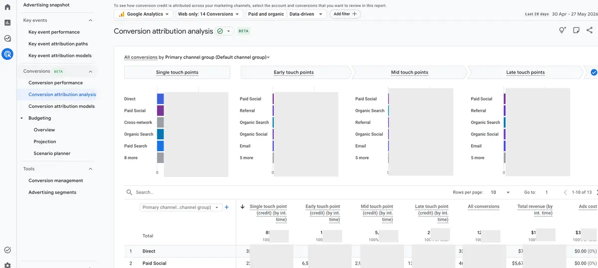Click '8 more' under Single touch points
Image resolution: width=598 pixels, height=268 pixels.
[131, 158]
